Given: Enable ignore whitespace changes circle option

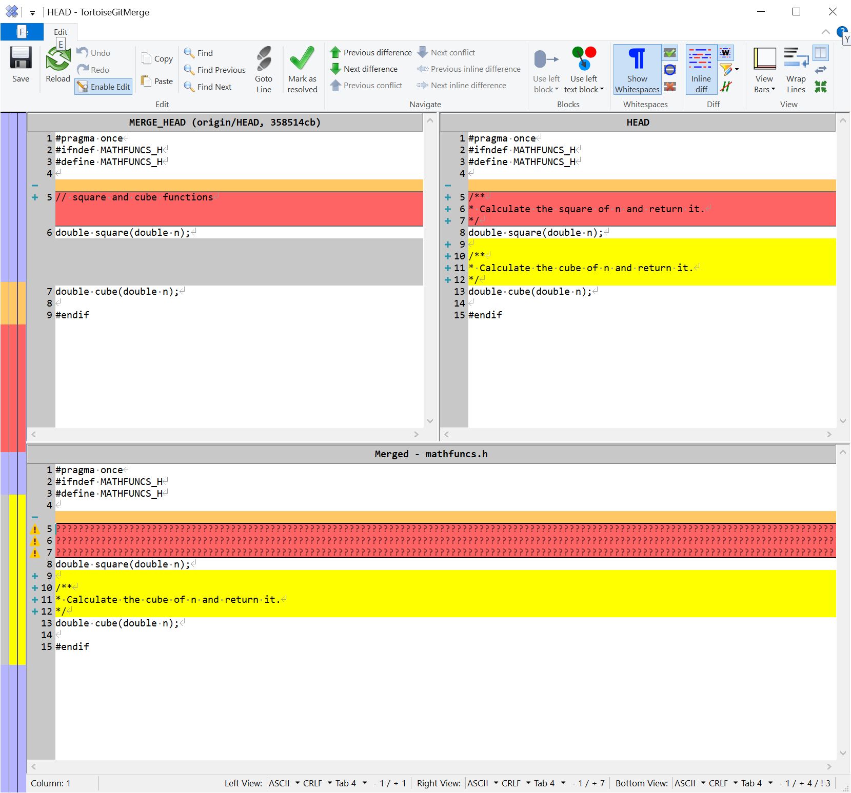Looking at the screenshot, I should point(670,70).
